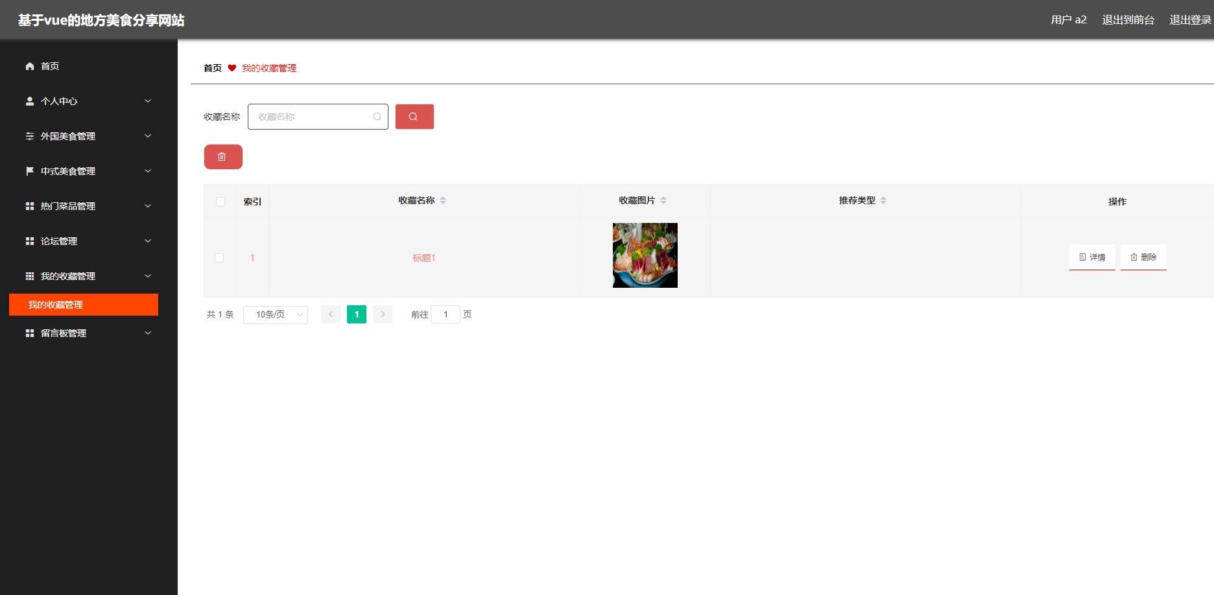Screen dimensions: 1214x595
Task: Open the 10条/页 page size dropdown
Action: [276, 314]
